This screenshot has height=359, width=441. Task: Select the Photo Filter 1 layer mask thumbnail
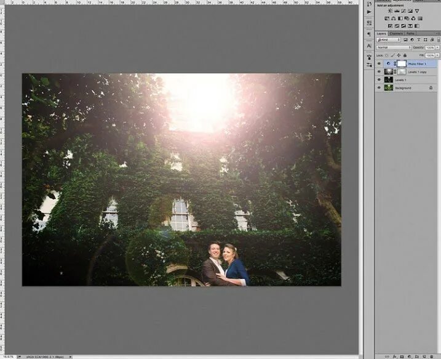(402, 63)
